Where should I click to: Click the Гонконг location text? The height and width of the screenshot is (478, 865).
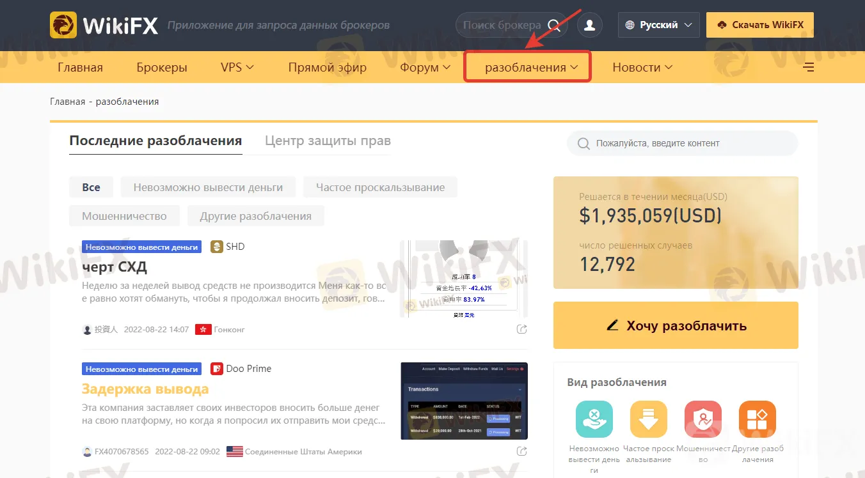tap(230, 330)
